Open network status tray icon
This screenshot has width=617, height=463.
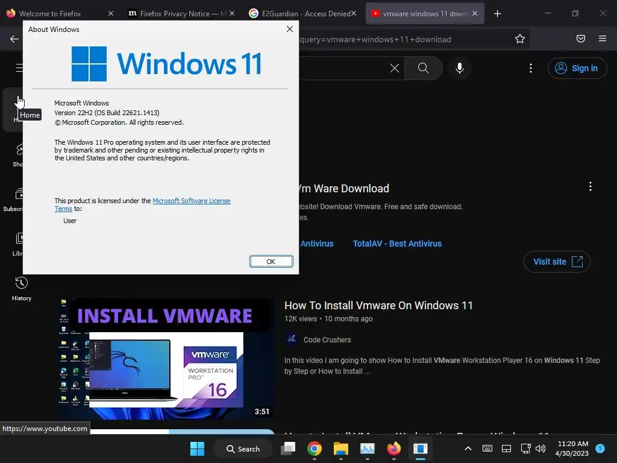coord(525,449)
